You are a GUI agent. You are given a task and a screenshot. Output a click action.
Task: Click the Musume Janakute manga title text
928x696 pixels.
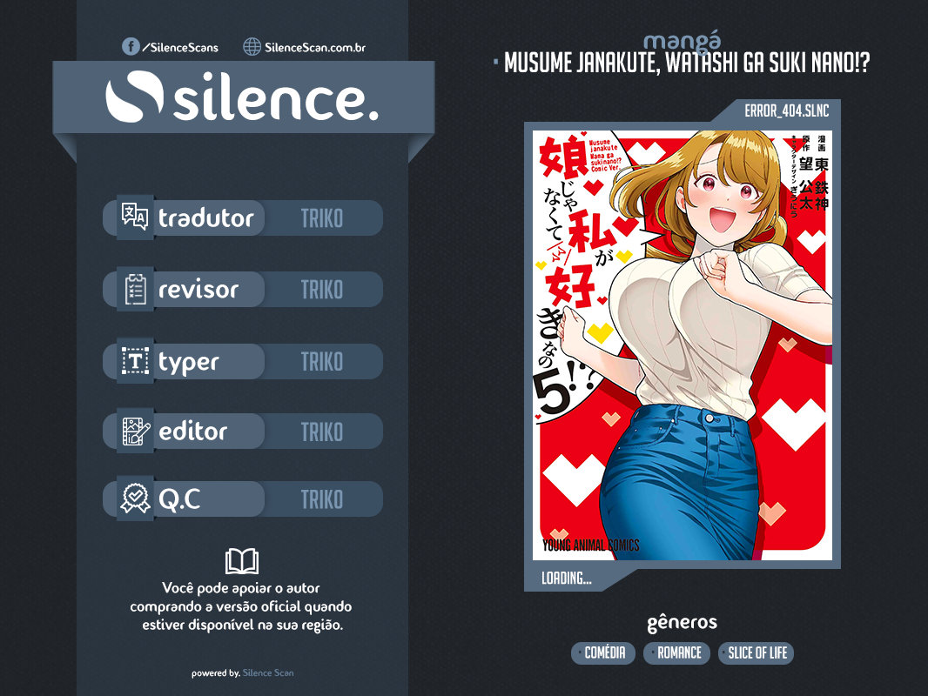pyautogui.click(x=686, y=64)
